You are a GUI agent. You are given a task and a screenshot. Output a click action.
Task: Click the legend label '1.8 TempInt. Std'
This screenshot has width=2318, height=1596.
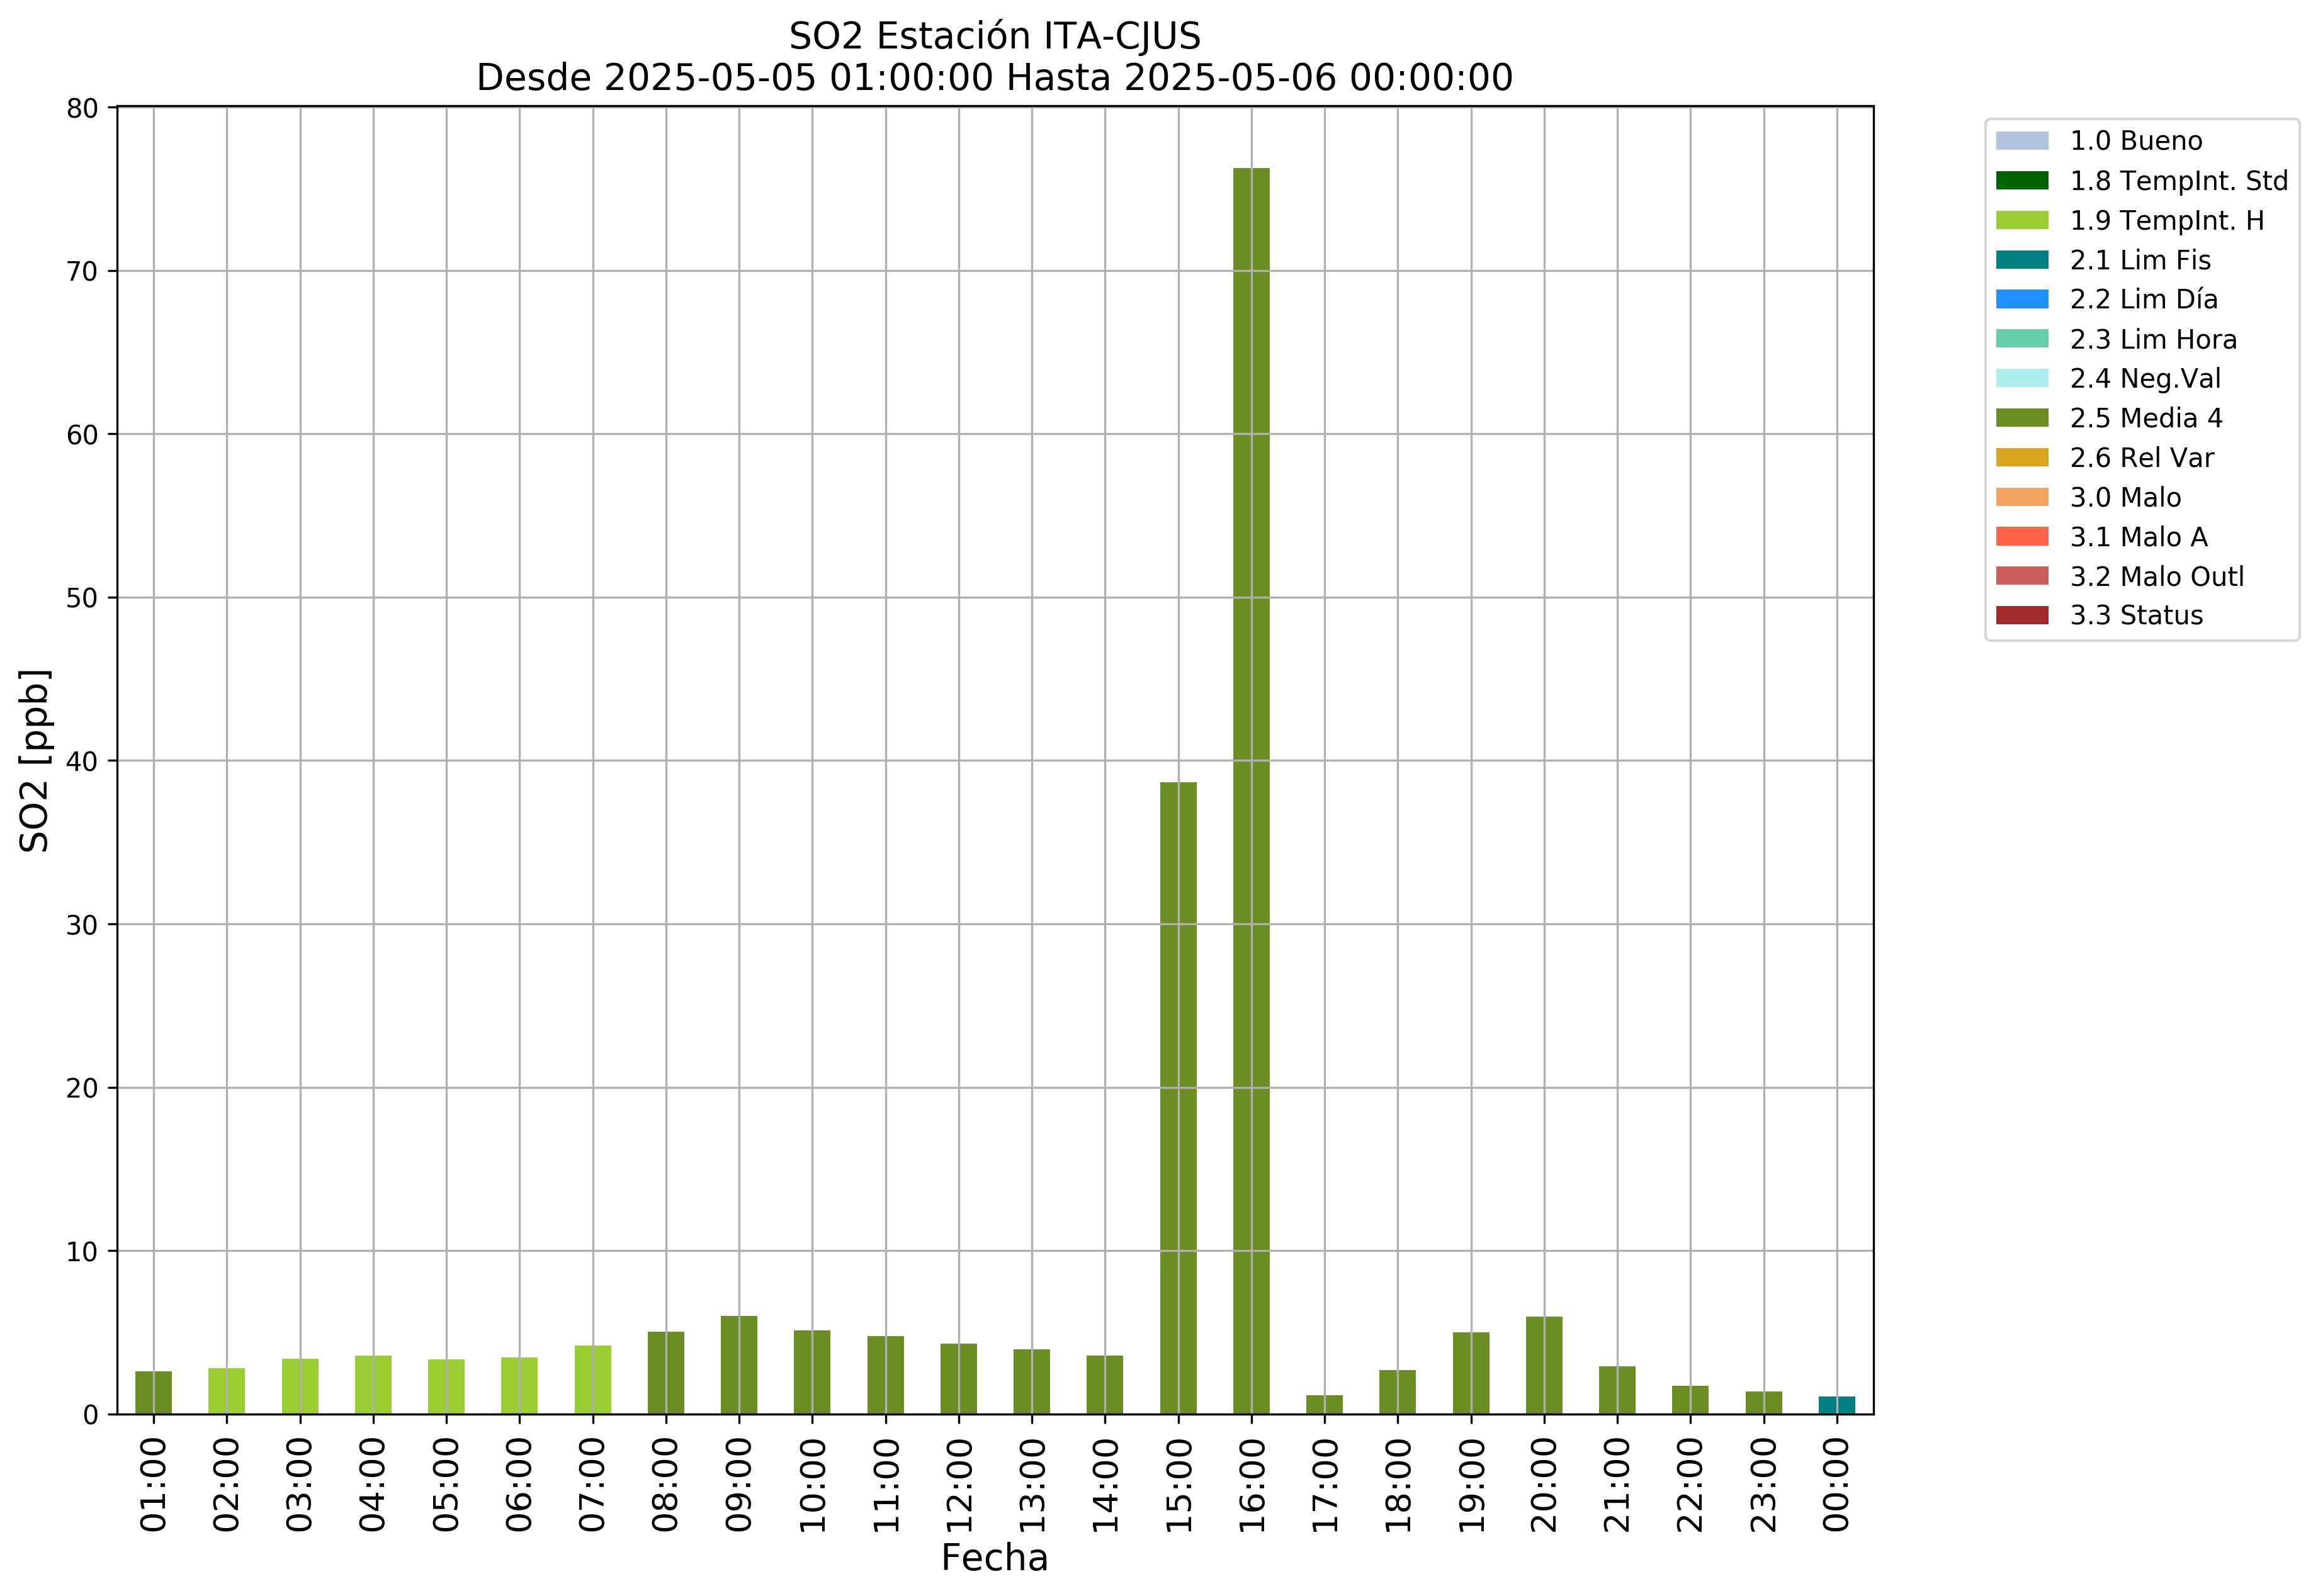[2178, 181]
